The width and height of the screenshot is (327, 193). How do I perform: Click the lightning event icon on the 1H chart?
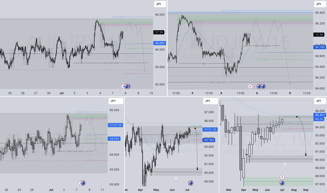coord(123,86)
